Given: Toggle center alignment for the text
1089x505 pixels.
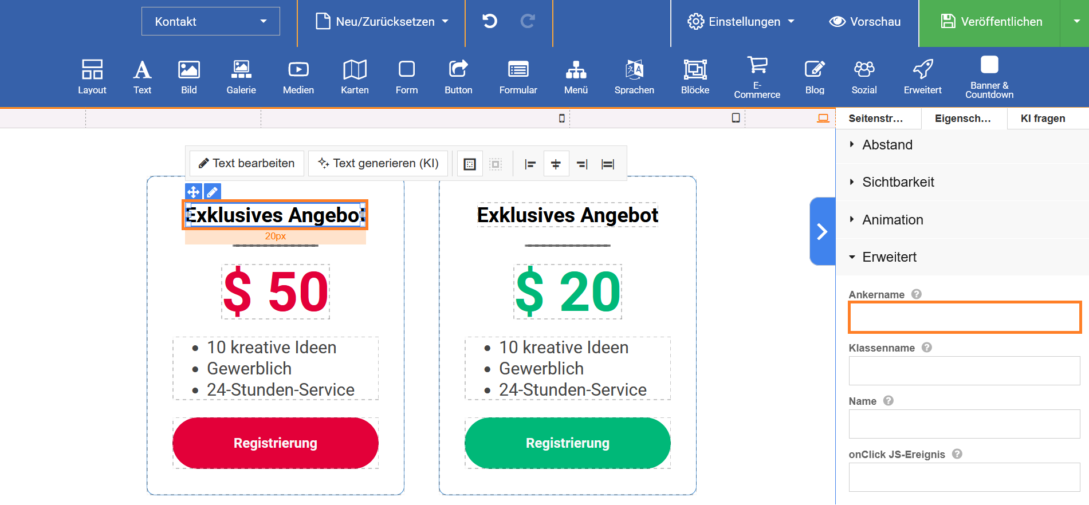Looking at the screenshot, I should [556, 164].
